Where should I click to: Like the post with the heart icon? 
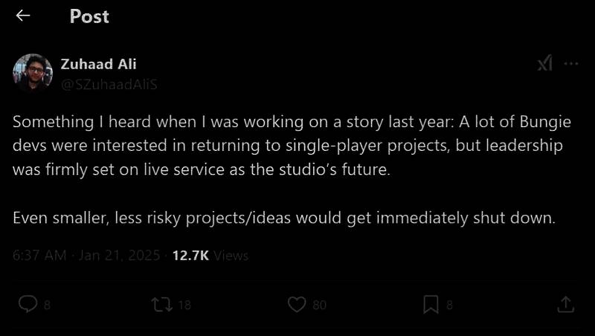pyautogui.click(x=296, y=304)
